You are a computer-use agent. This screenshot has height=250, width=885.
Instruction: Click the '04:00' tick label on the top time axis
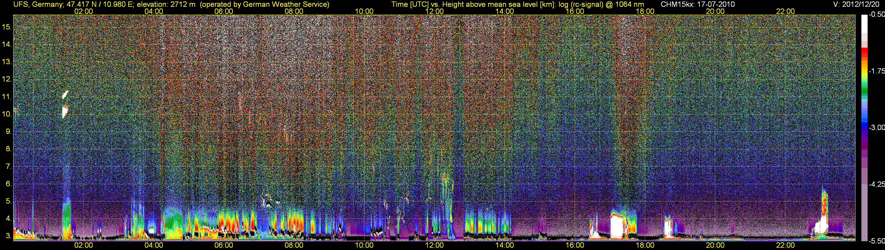(154, 11)
